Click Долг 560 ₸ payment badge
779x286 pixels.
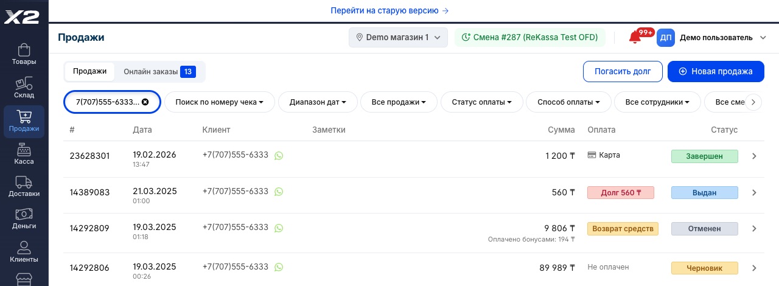tap(621, 193)
